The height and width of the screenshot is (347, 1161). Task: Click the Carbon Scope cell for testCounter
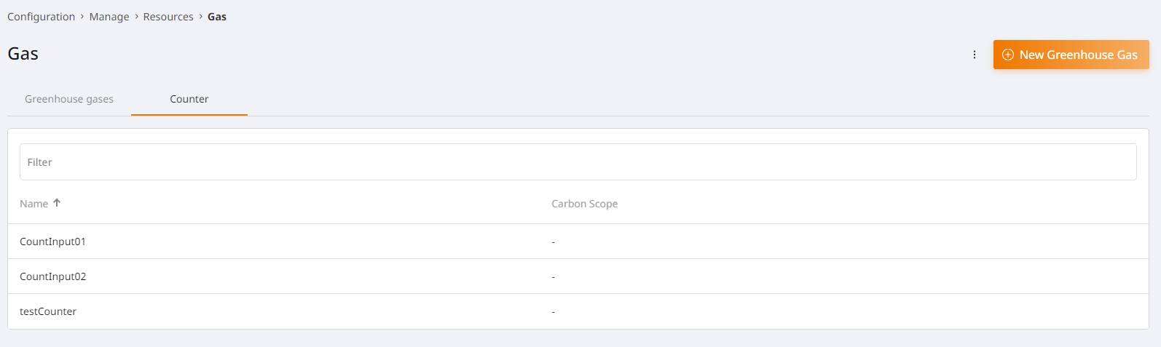[554, 311]
